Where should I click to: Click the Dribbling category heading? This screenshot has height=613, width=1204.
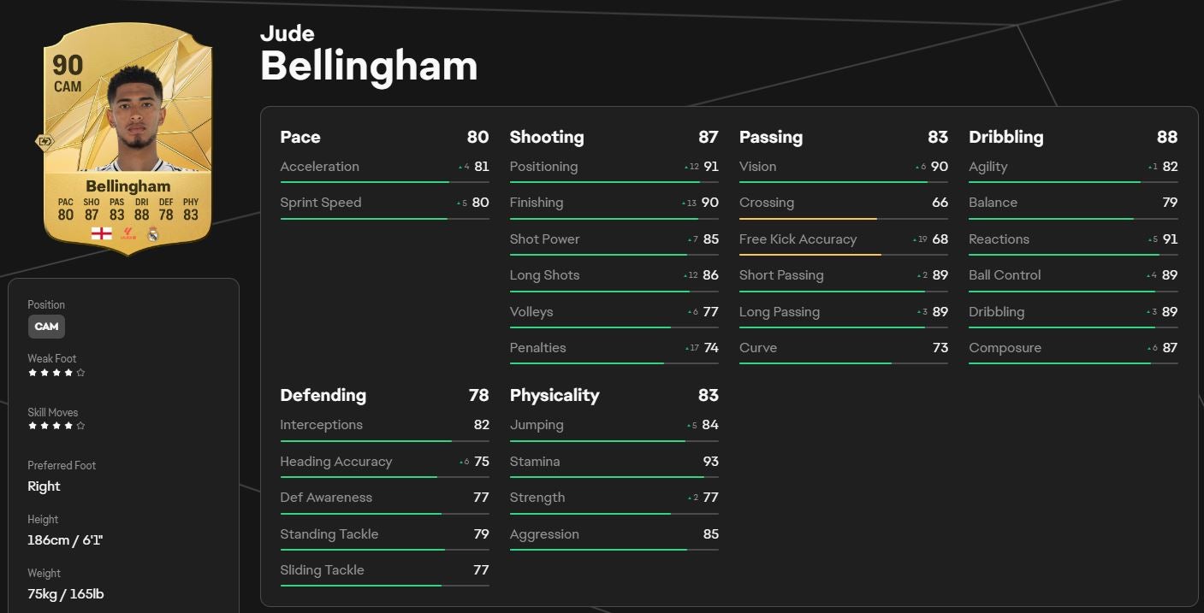point(1005,137)
